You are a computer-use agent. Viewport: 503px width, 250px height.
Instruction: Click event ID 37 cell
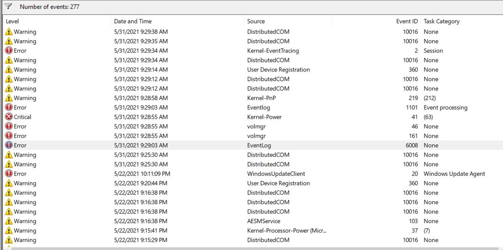click(415, 231)
